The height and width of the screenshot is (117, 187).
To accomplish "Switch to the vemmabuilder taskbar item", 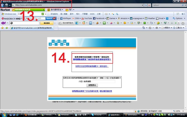I will (131, 115).
